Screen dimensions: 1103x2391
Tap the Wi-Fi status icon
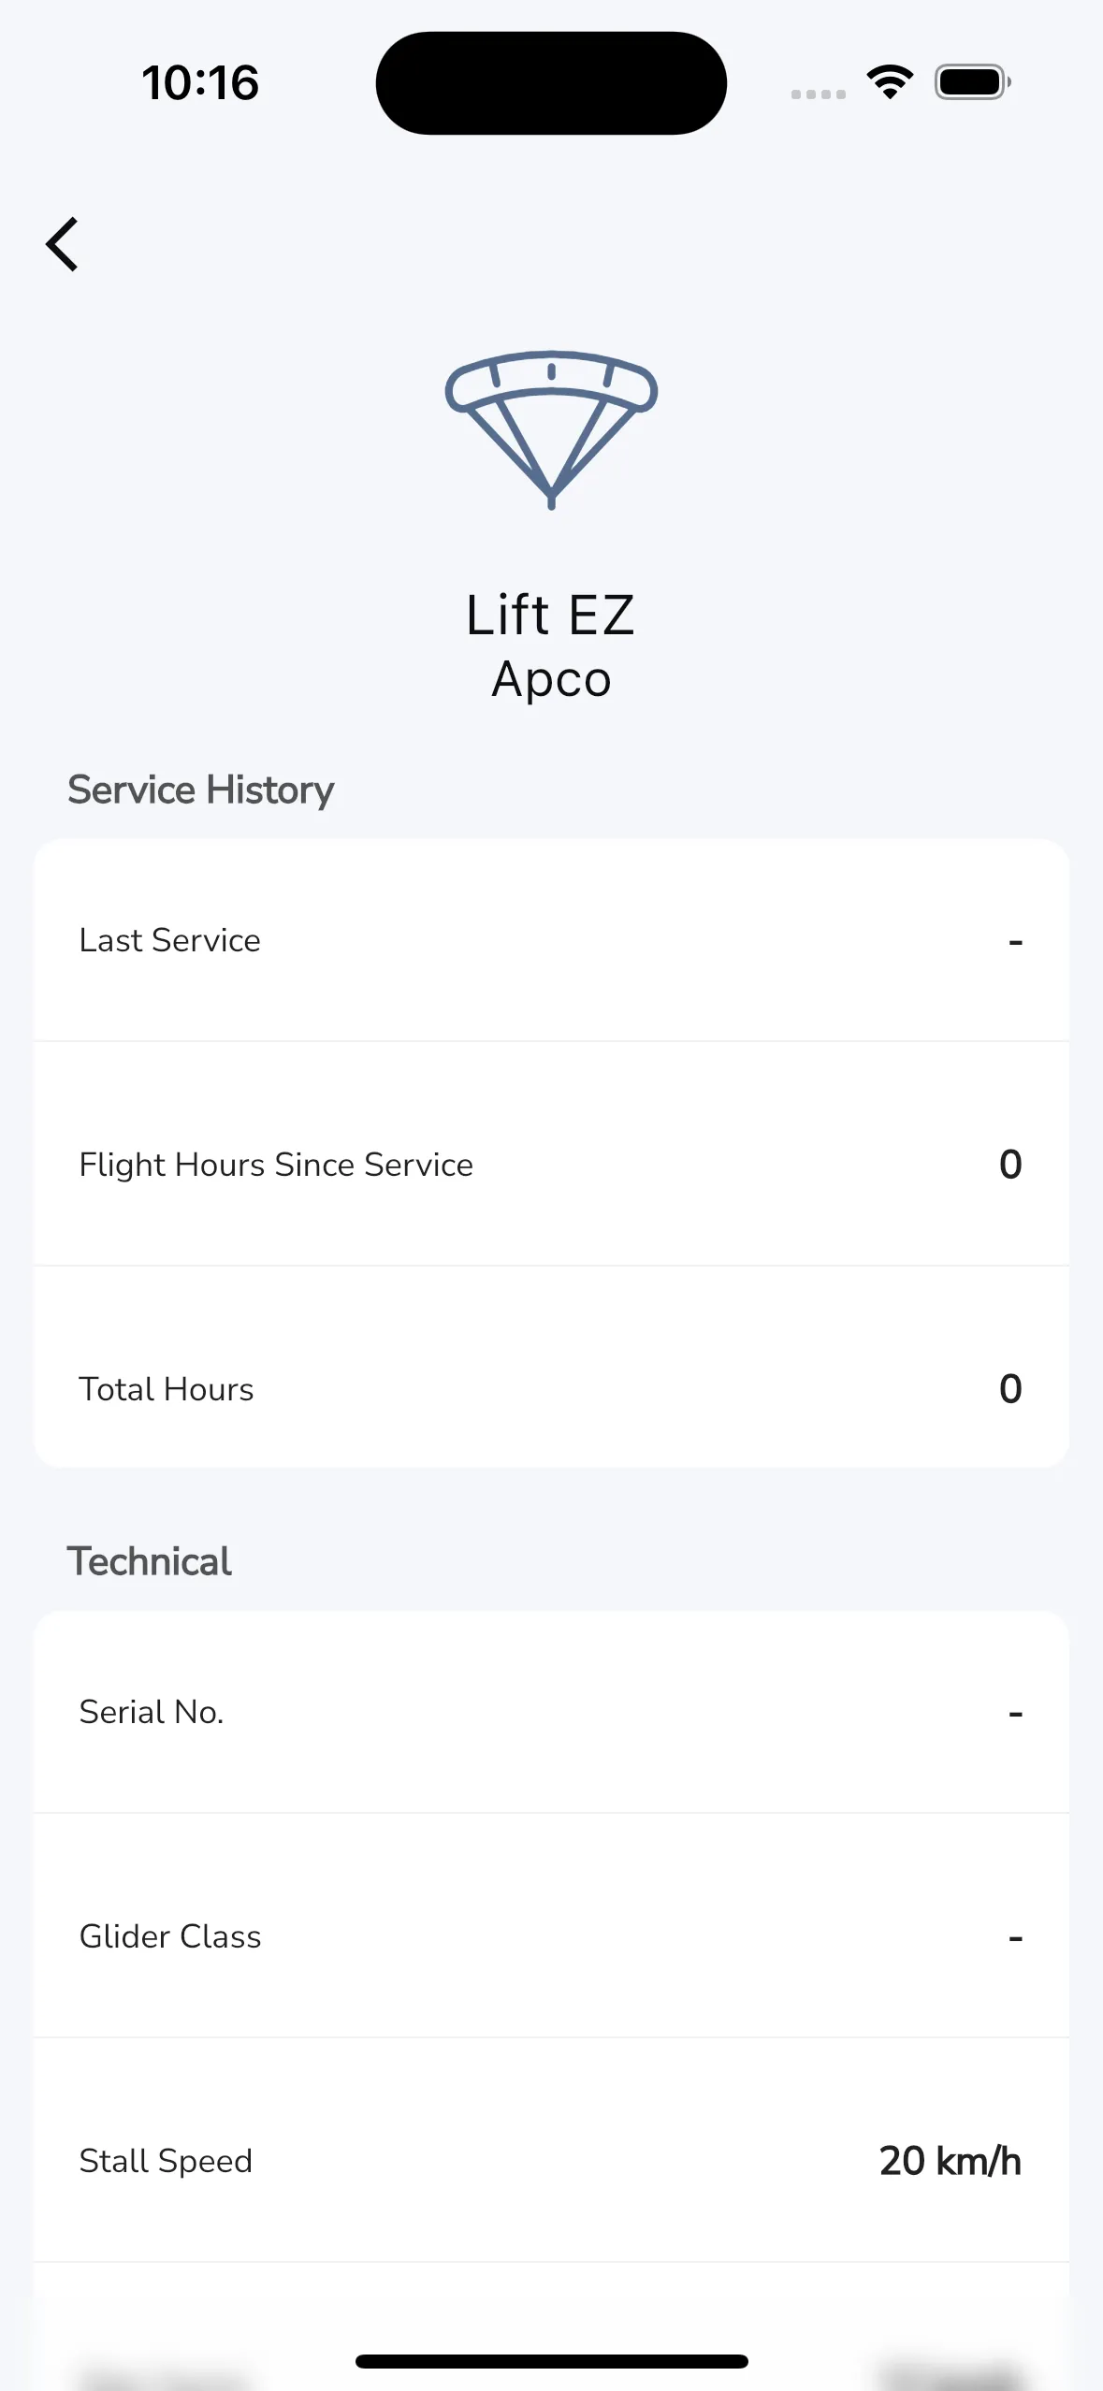click(890, 82)
